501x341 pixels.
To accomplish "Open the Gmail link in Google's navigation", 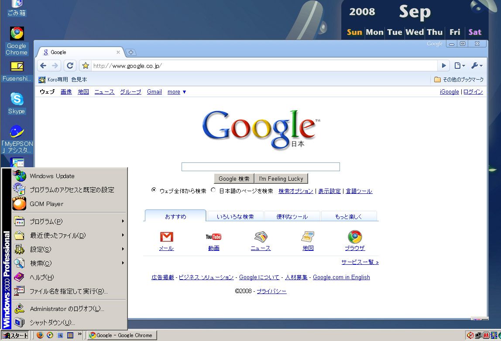I will pos(154,92).
